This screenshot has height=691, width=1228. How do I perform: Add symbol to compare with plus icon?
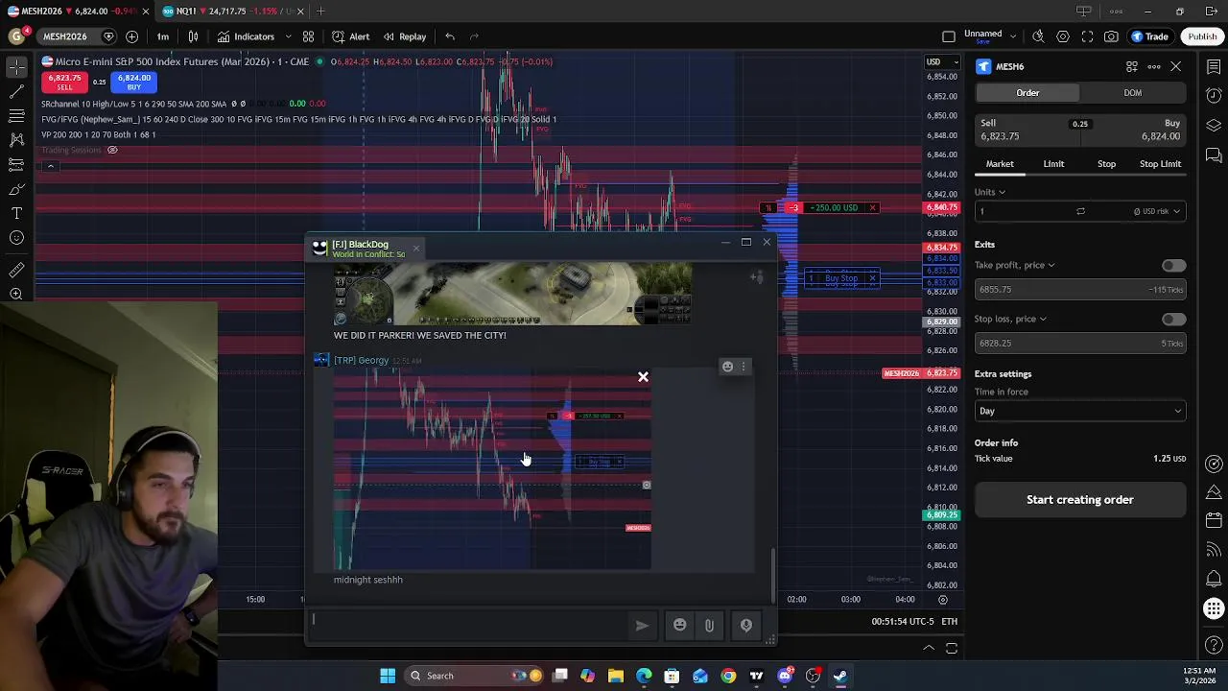131,36
